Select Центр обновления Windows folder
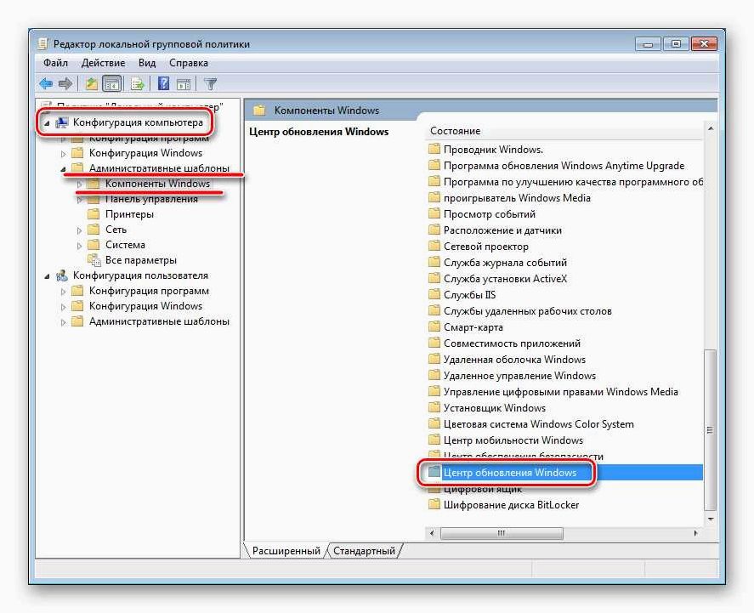 coord(510,473)
